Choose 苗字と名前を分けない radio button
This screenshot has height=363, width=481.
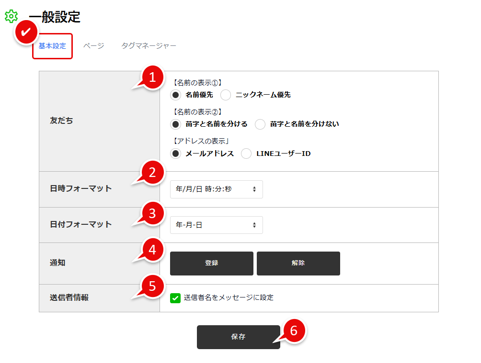click(x=260, y=124)
